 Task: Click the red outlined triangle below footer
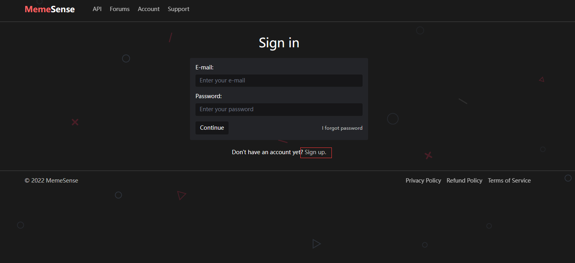point(181,195)
